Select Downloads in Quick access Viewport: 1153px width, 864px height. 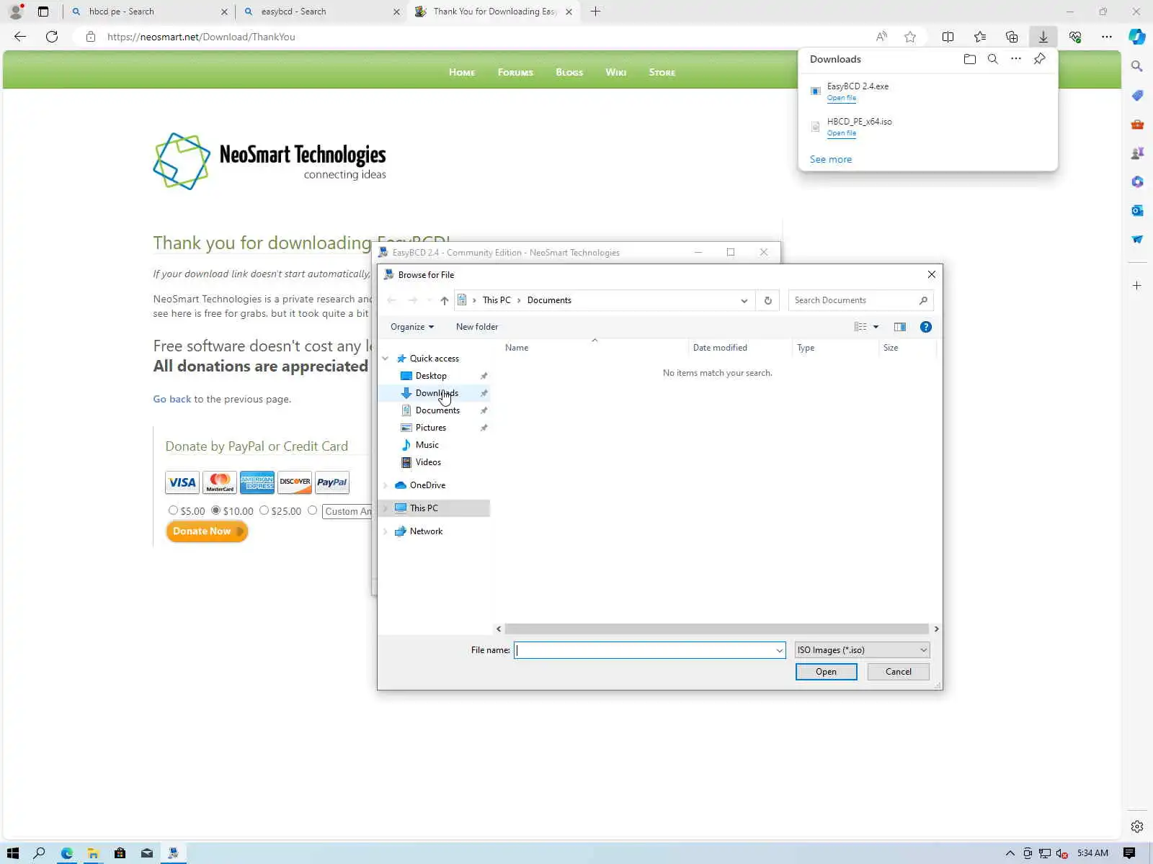[x=437, y=393]
